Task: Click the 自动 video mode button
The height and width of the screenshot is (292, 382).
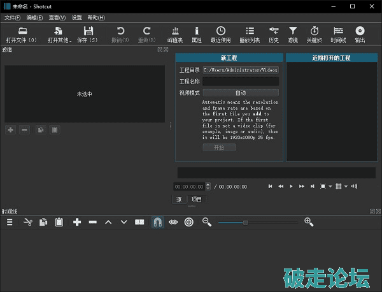Action: [240, 92]
